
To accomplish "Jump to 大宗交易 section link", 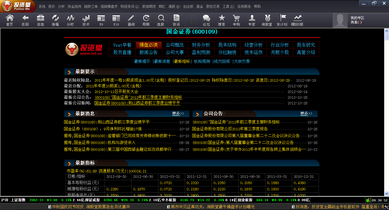I will click(x=242, y=61).
